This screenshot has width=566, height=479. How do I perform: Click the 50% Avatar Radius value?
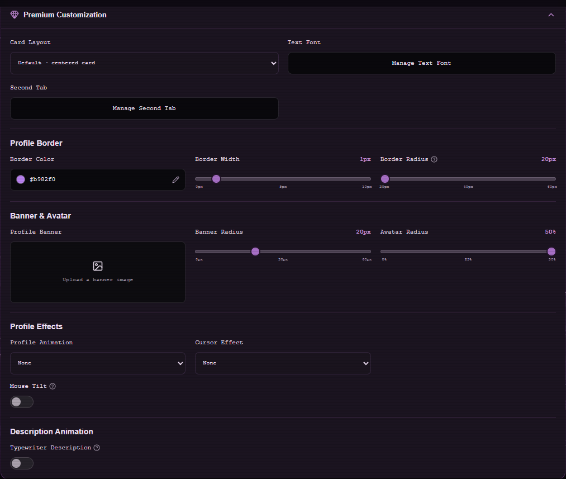point(550,232)
